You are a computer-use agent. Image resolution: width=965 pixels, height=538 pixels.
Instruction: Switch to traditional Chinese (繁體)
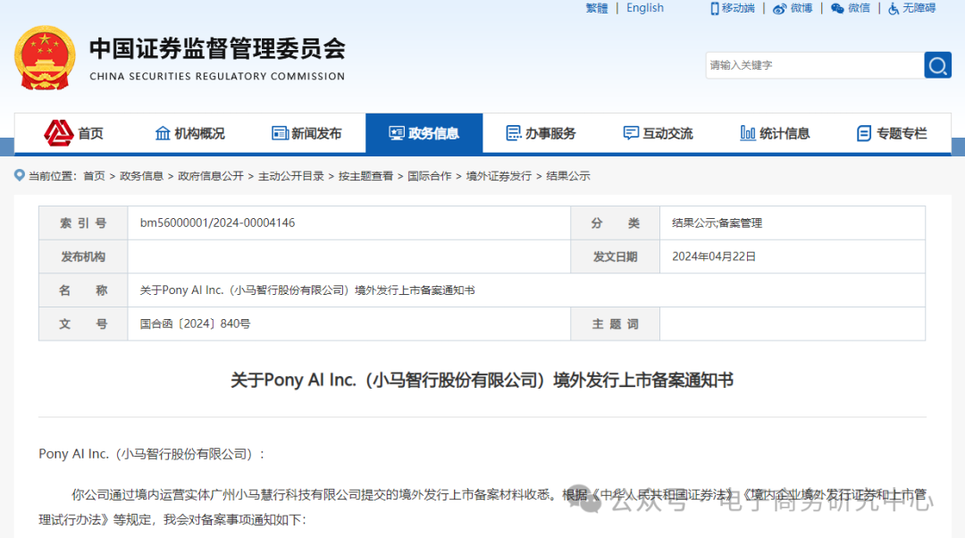pos(596,8)
